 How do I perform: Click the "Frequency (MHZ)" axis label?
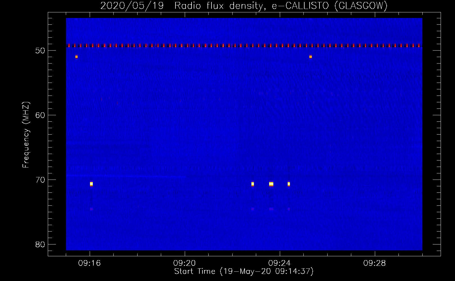(26, 135)
